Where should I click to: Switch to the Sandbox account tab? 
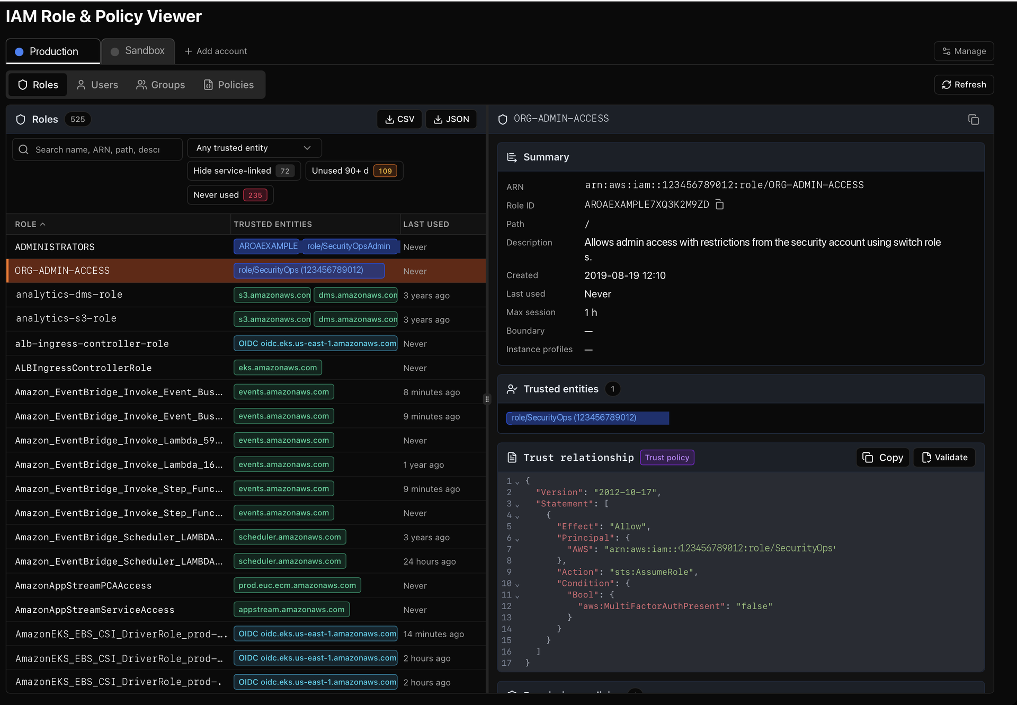[x=138, y=51]
